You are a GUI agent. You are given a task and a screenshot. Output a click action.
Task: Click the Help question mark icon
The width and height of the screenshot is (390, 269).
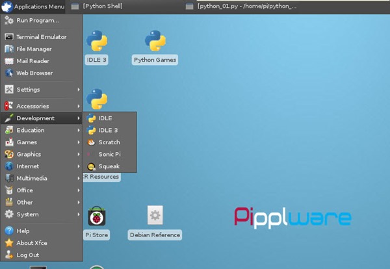pos(9,231)
